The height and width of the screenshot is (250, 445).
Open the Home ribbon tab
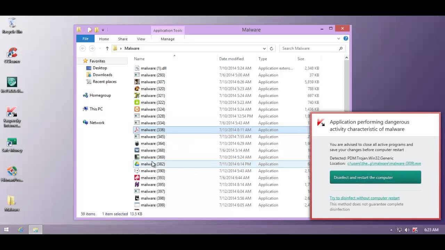[x=104, y=39]
